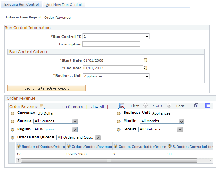Expand the All Orders and Quotes dropdown
The width and height of the screenshot is (218, 170).
click(78, 138)
